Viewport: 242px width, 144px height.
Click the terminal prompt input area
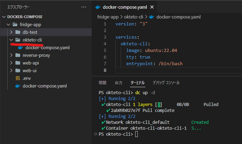coord(136,134)
